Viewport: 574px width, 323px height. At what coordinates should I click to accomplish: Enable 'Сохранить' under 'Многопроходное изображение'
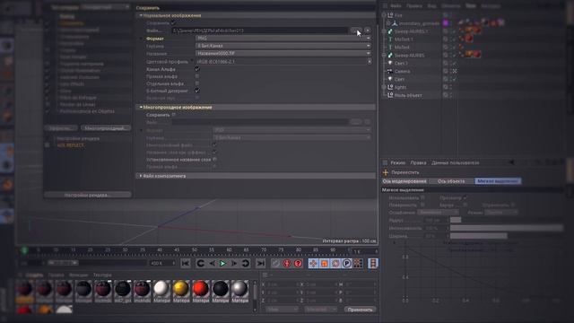point(173,115)
